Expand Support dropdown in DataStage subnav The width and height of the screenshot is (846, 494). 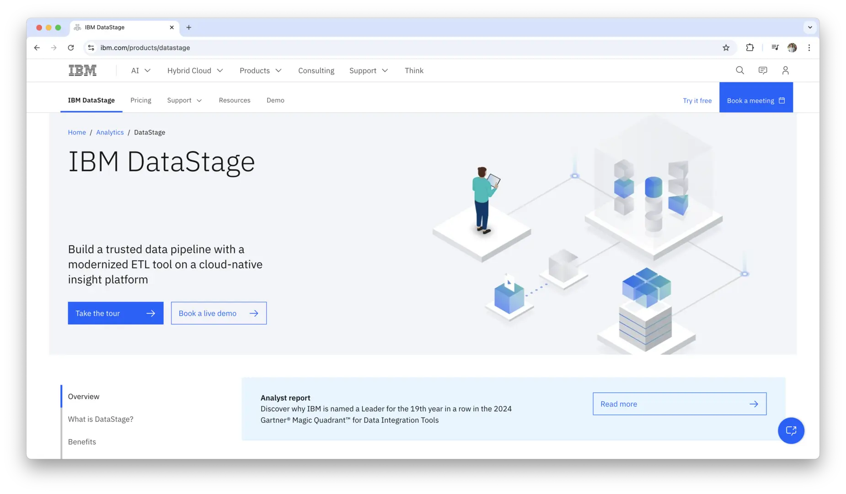184,100
